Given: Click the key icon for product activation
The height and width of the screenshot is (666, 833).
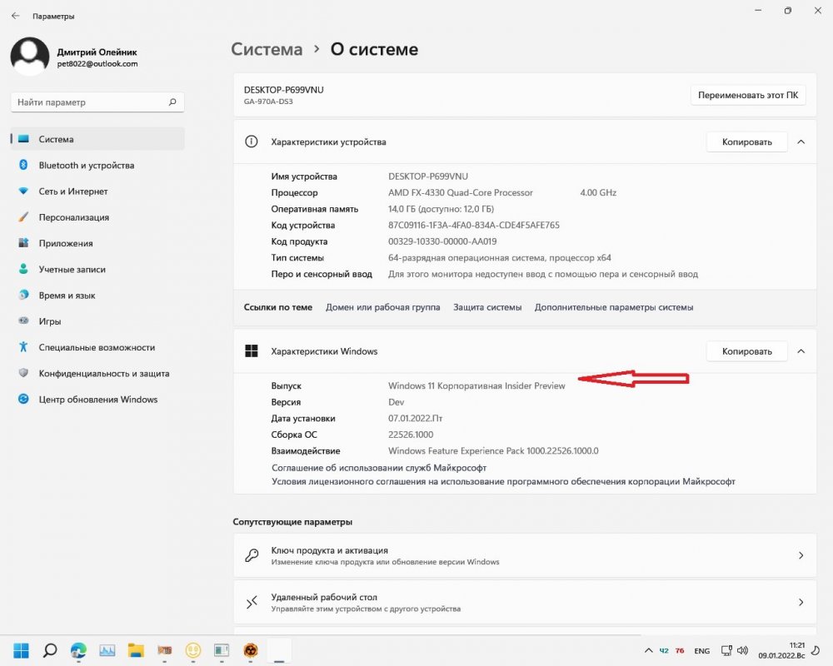Looking at the screenshot, I should coord(252,555).
